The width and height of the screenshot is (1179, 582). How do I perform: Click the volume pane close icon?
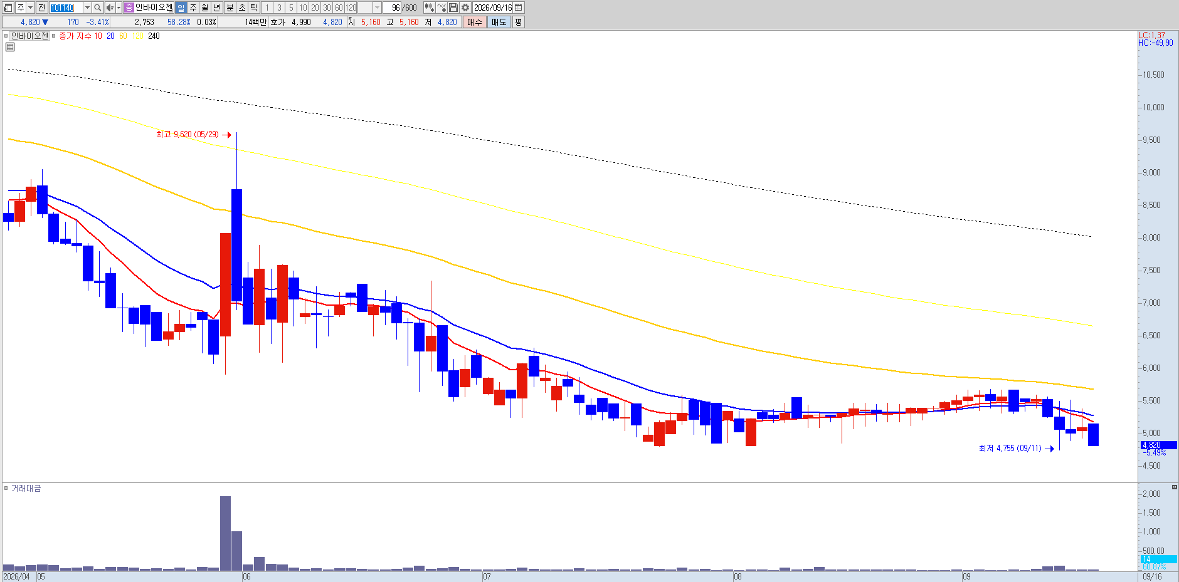[1175, 487]
